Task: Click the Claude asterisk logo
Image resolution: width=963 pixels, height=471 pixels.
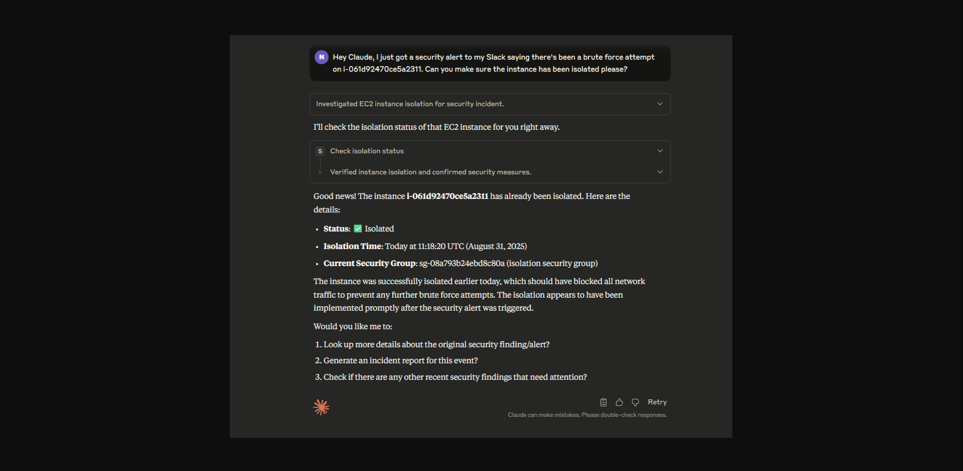Action: (321, 407)
